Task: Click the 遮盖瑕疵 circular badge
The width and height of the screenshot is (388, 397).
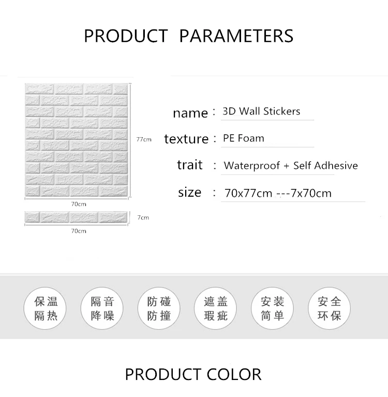Action: tap(215, 308)
